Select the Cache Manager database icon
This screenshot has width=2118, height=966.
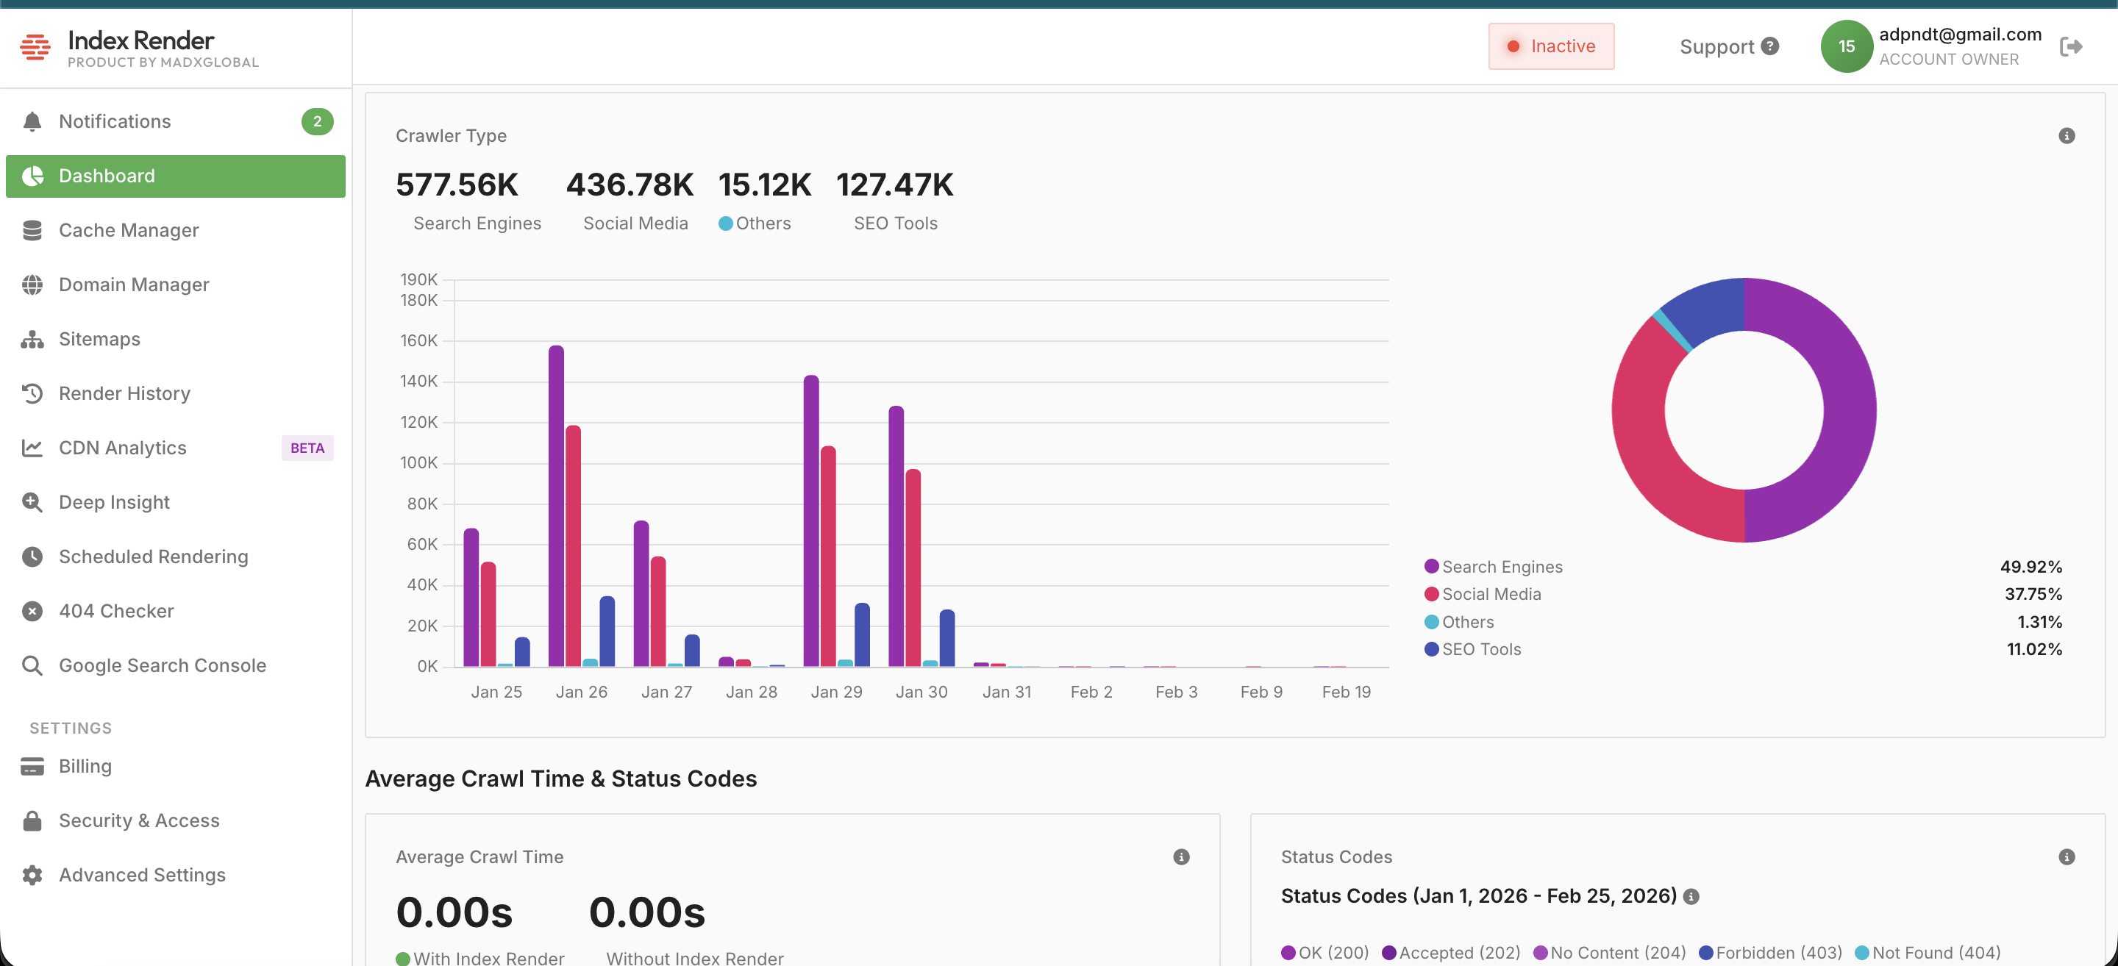[32, 230]
